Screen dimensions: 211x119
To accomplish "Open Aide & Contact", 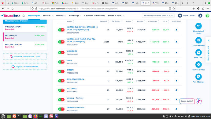I will click(187, 16).
